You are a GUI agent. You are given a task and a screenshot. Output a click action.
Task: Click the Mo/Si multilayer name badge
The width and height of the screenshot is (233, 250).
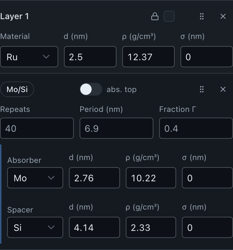(x=17, y=89)
